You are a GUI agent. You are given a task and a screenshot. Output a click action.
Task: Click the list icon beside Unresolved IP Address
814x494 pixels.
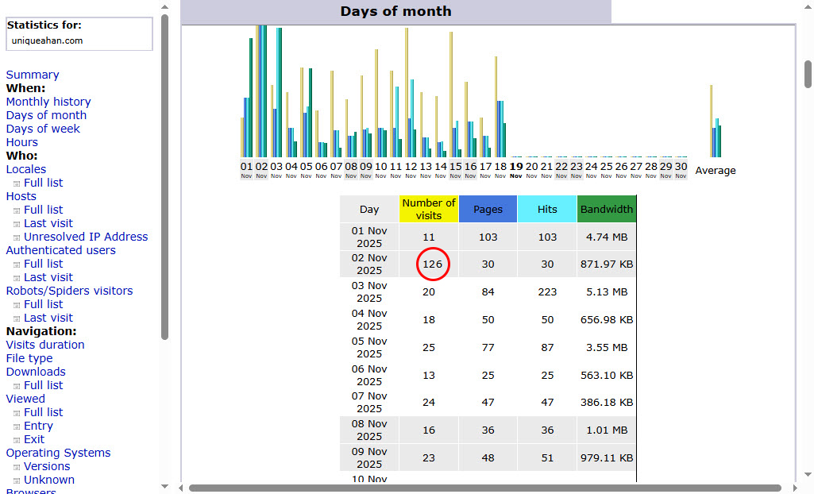coord(17,237)
